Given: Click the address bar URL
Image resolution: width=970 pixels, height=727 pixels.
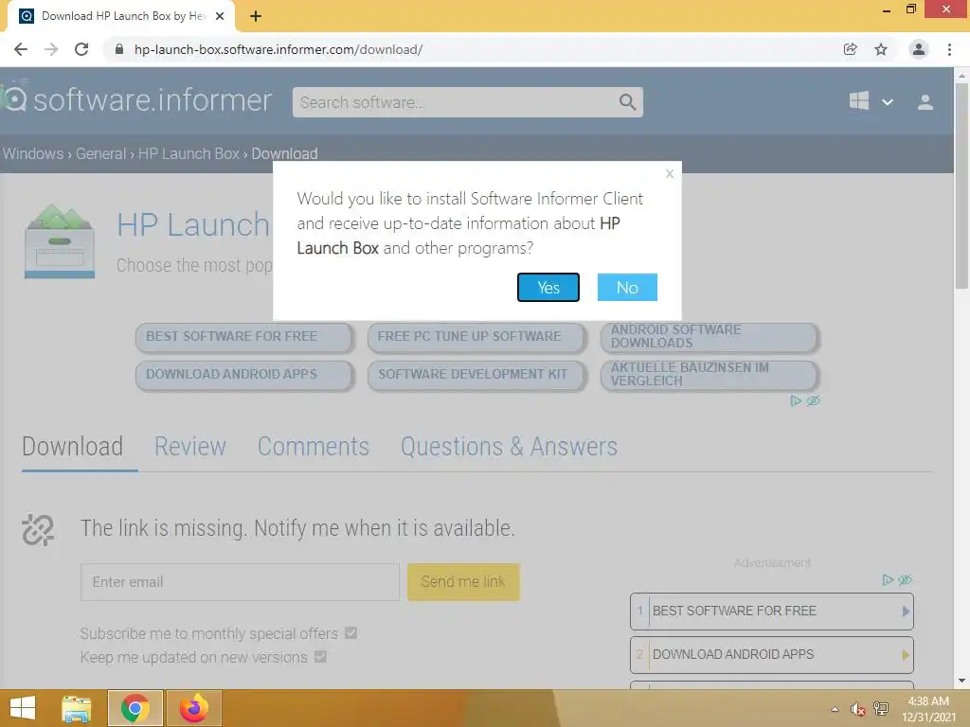Looking at the screenshot, I should pos(278,49).
